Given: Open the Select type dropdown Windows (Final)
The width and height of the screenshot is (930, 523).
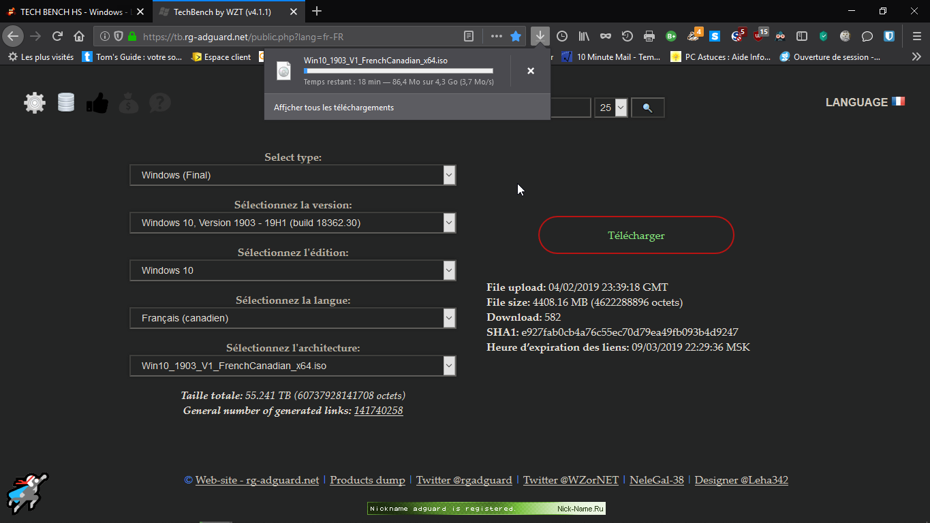Looking at the screenshot, I should coord(293,175).
